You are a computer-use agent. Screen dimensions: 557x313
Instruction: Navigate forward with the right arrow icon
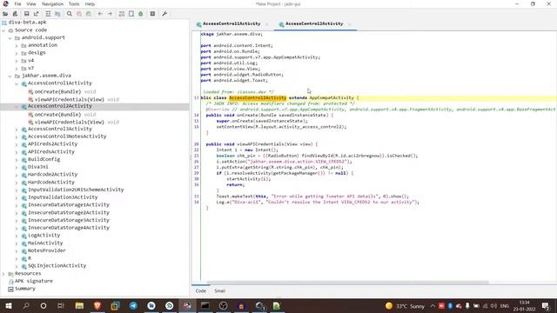[110, 14]
